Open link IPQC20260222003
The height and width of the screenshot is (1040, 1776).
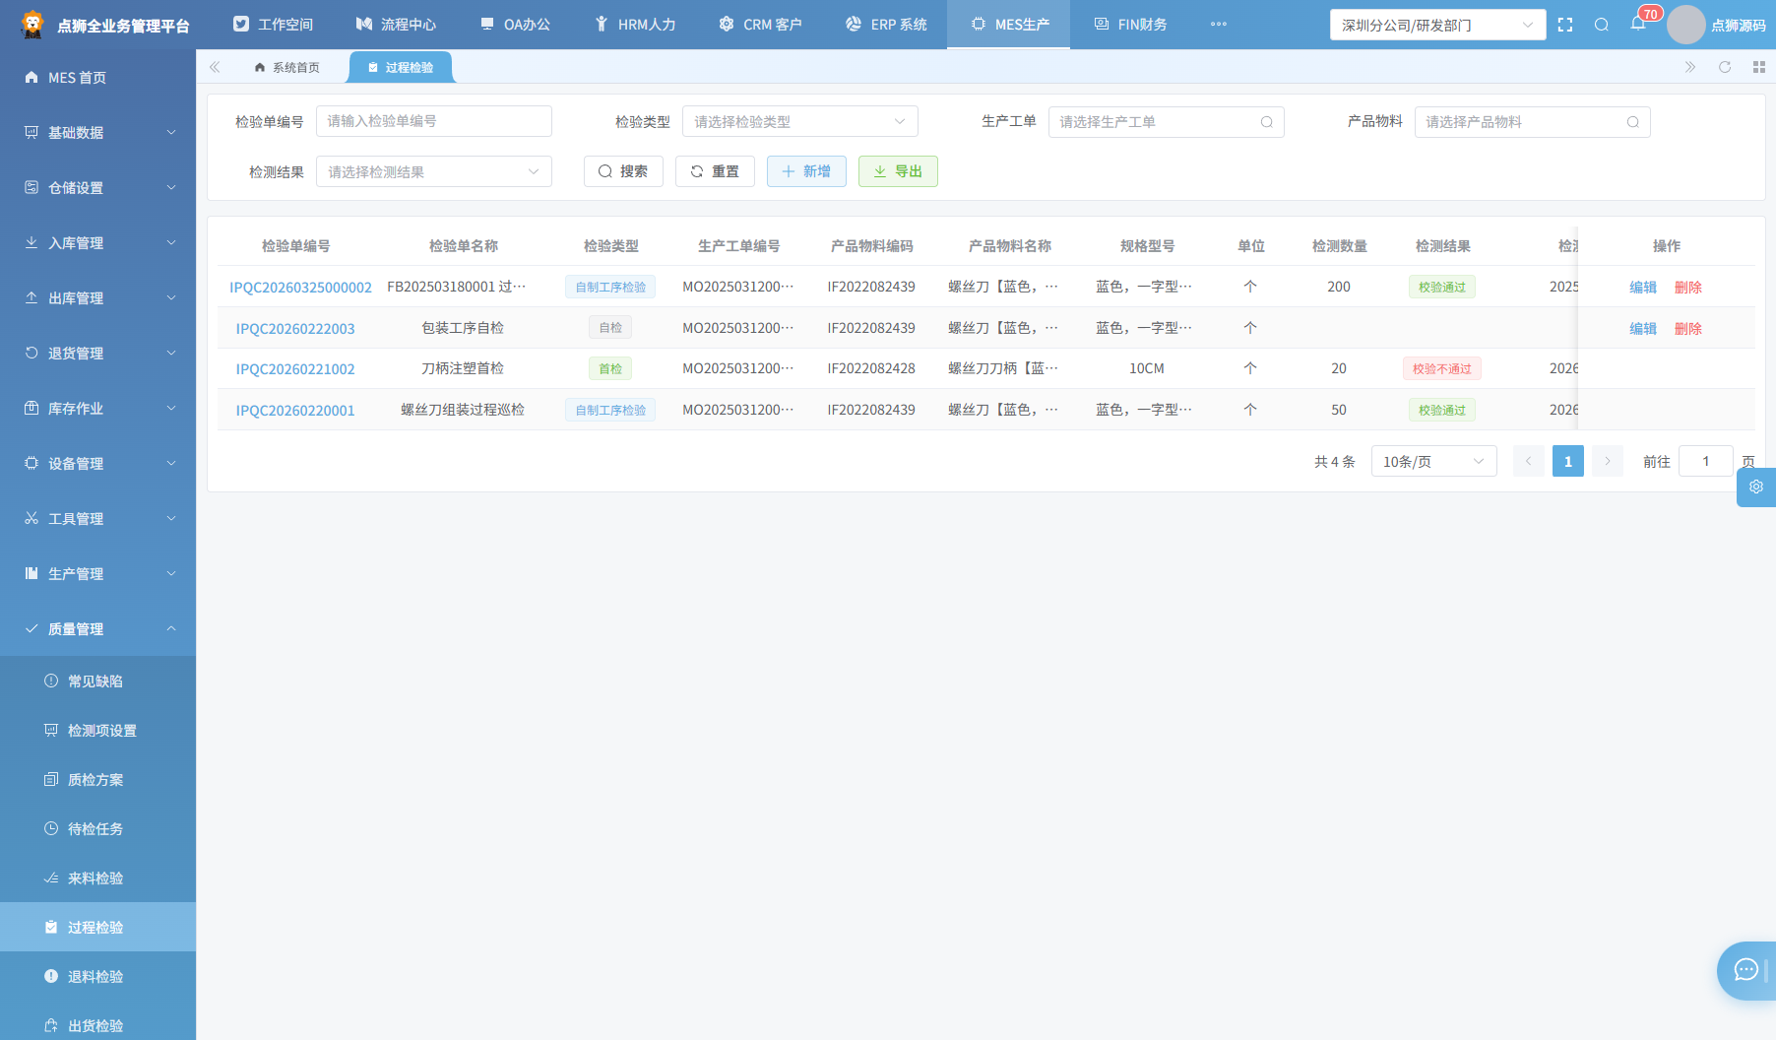tap(295, 329)
